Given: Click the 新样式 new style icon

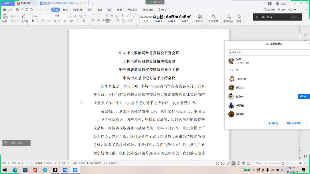Looking at the screenshot, I should click(x=200, y=17).
